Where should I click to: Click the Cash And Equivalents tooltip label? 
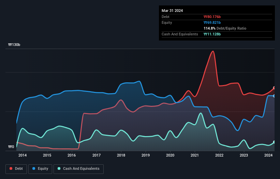(x=180, y=34)
